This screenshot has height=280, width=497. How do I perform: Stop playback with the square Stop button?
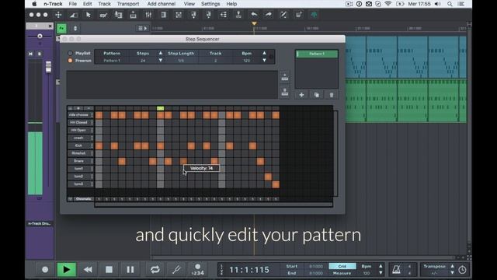[109, 270]
